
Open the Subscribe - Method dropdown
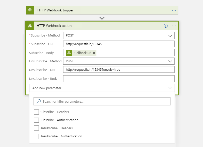tap(170, 35)
